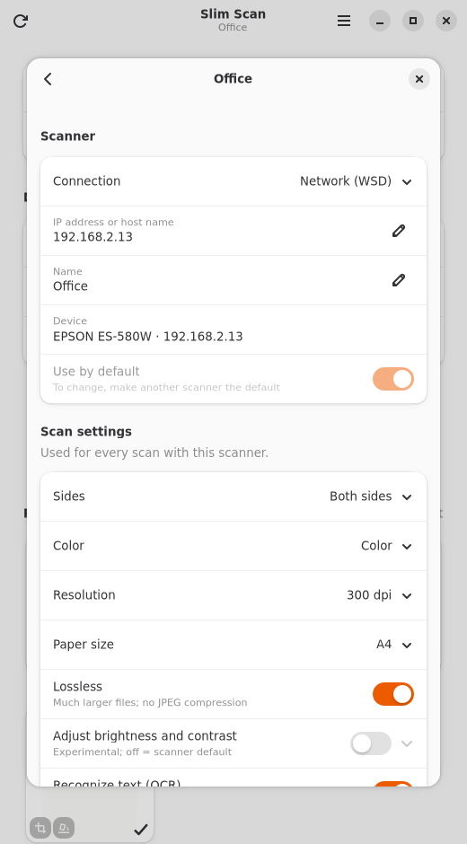Image resolution: width=467 pixels, height=844 pixels.
Task: Go back using the dialog back arrow
Action: 48,79
